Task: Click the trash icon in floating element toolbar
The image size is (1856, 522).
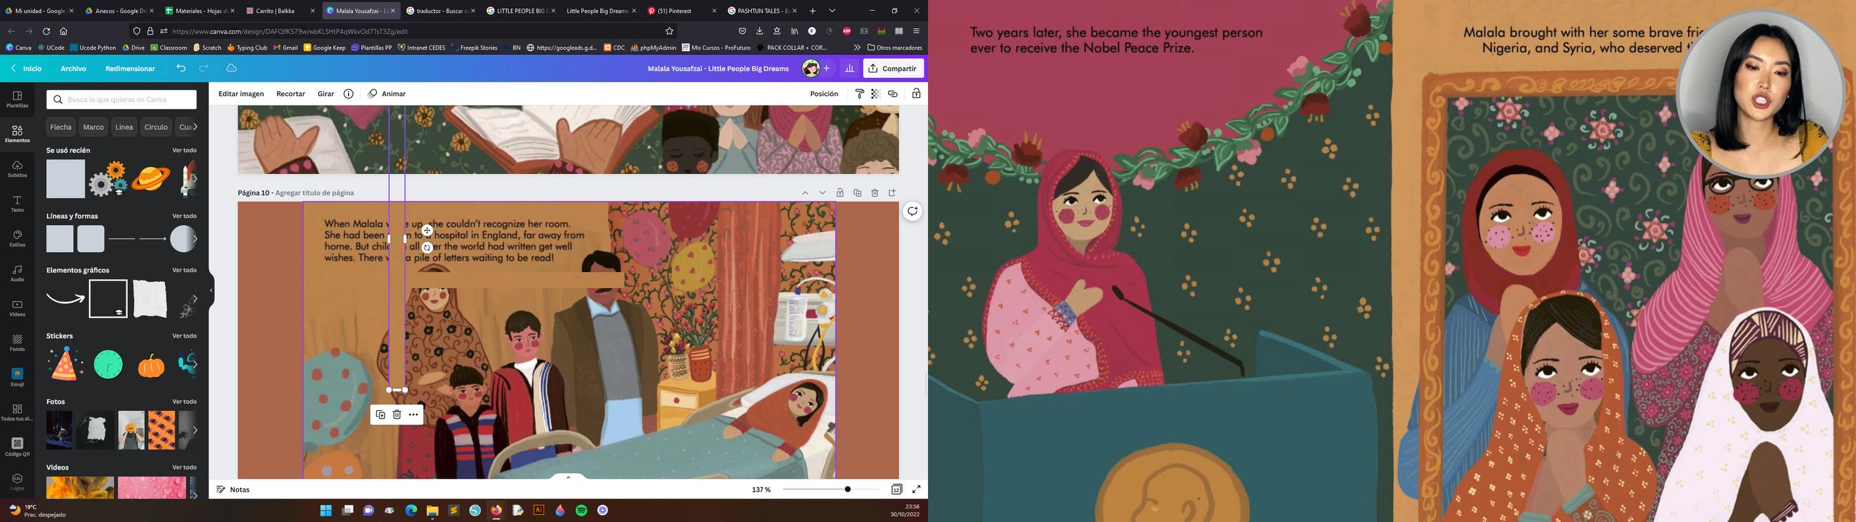Action: pos(397,414)
